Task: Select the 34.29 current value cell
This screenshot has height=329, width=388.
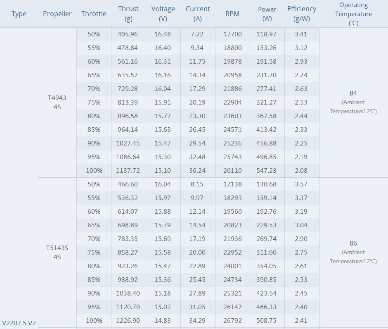Action: coord(198,320)
